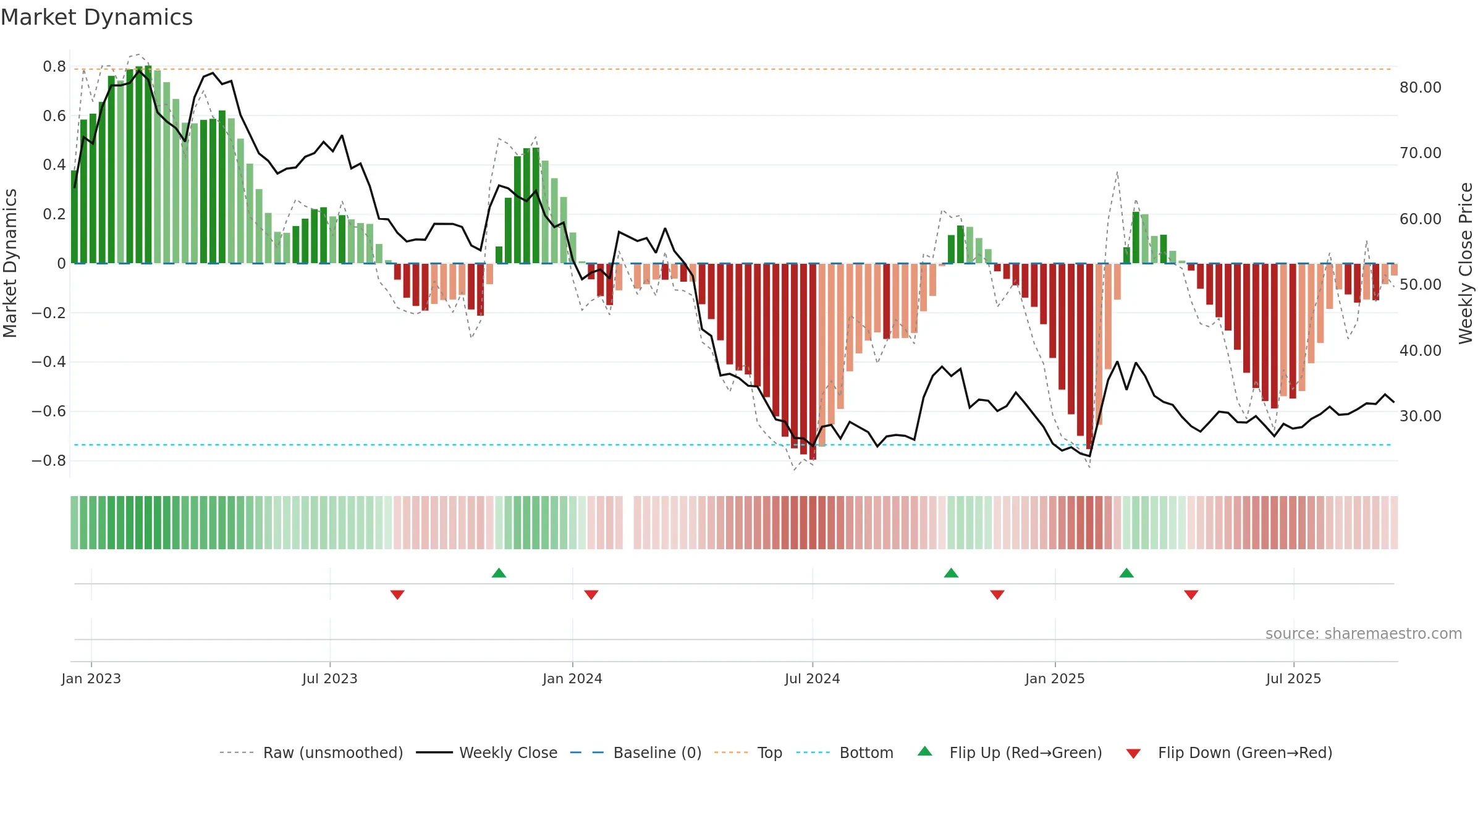Image resolution: width=1483 pixels, height=834 pixels.
Task: Click the 0.4 left axis tick label
Action: (54, 164)
